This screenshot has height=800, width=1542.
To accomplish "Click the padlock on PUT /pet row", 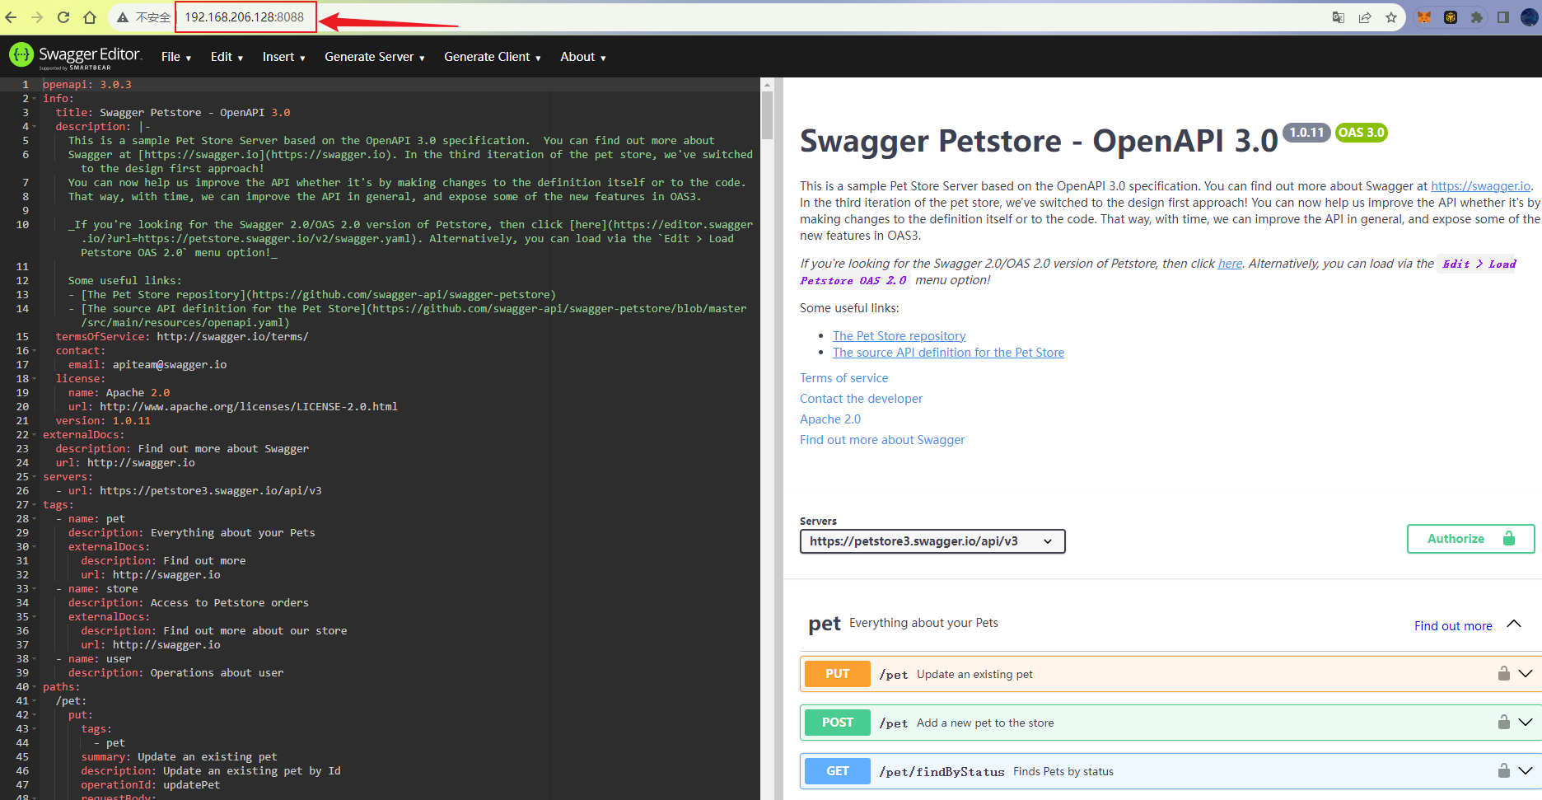I will pos(1503,673).
